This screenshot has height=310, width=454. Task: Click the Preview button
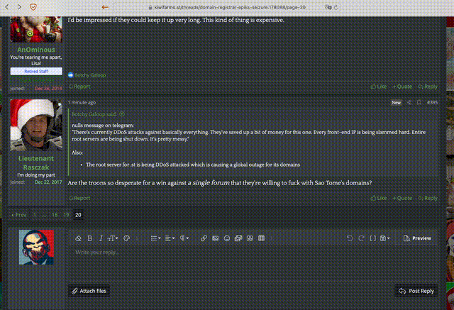pos(417,238)
